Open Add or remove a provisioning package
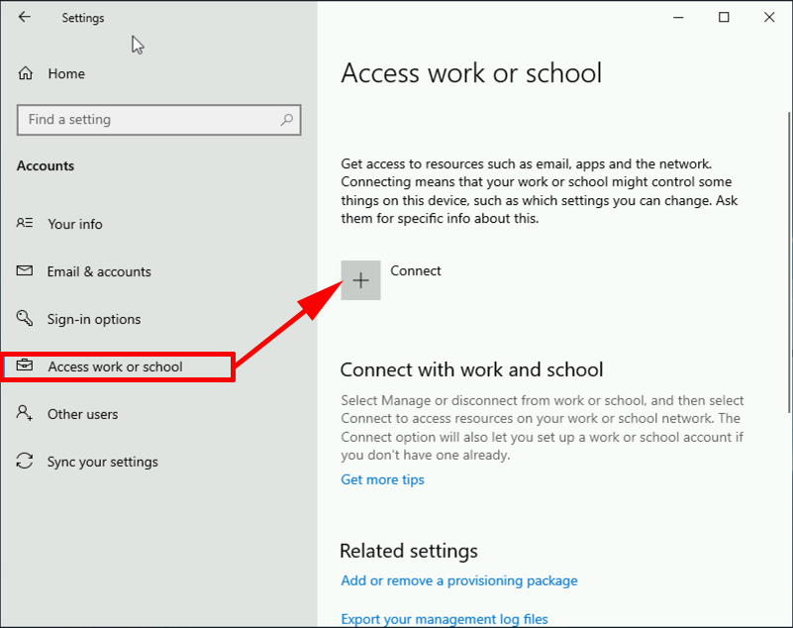Image resolution: width=793 pixels, height=628 pixels. pyautogui.click(x=459, y=580)
